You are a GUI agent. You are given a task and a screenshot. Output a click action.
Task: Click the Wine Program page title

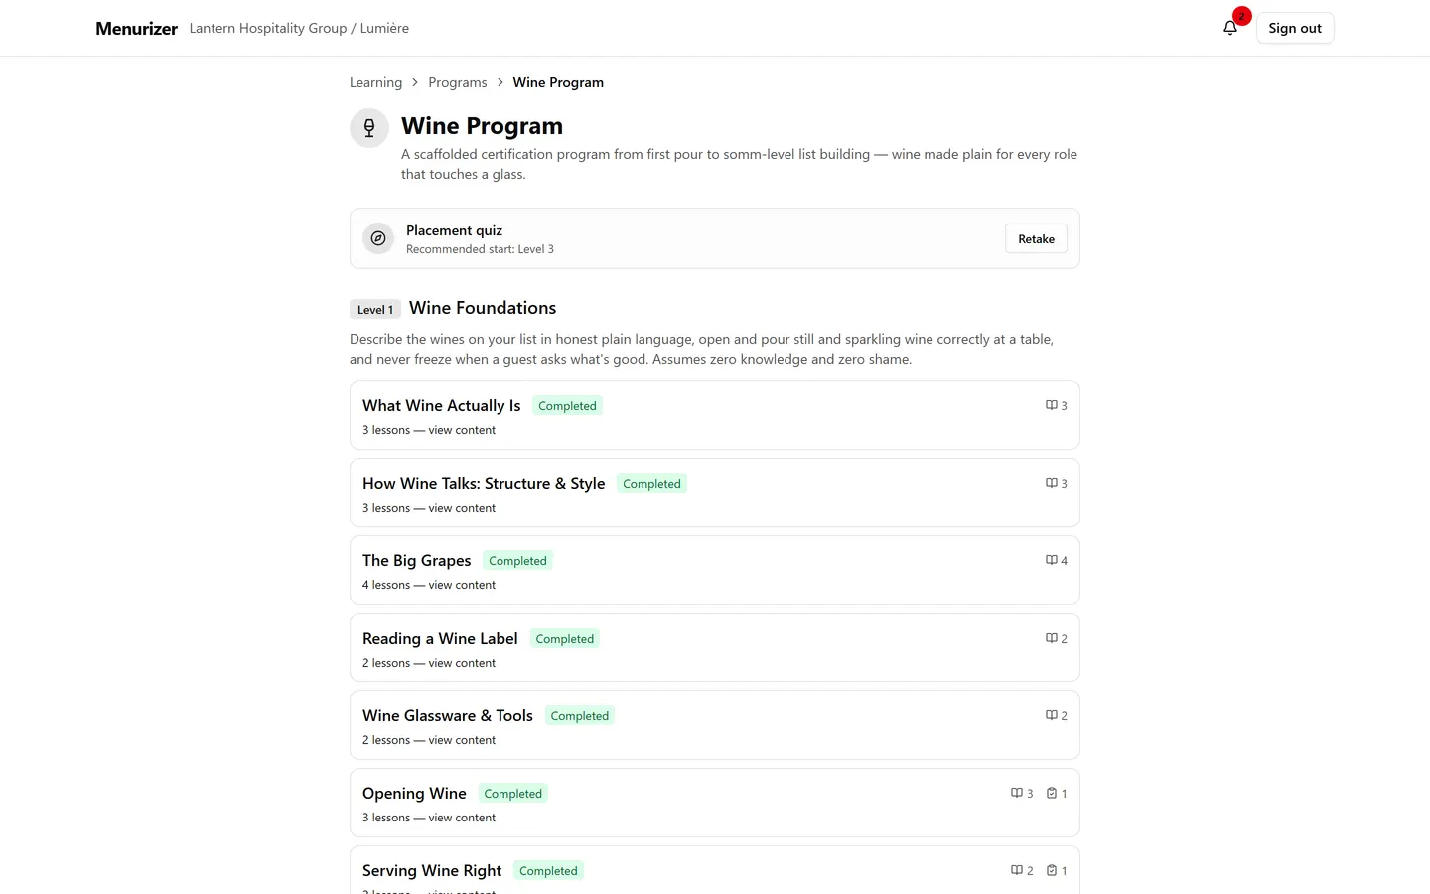482,126
